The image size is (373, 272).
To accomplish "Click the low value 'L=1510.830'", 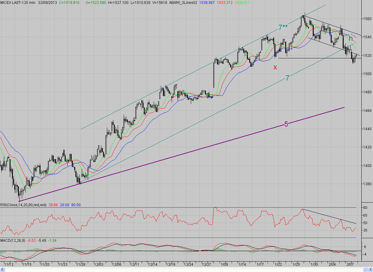I will click(140, 3).
